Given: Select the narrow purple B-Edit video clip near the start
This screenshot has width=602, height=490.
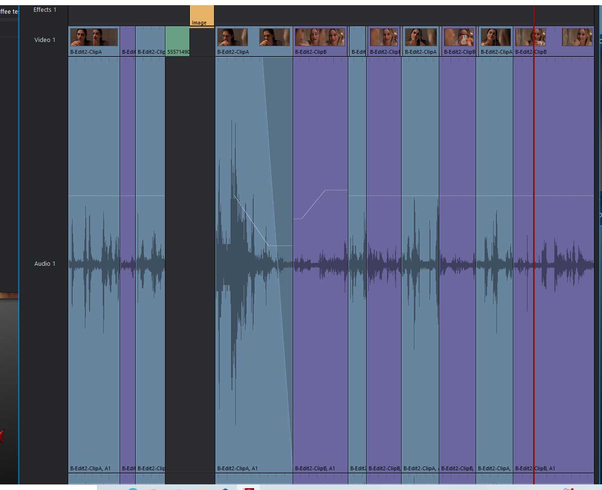Looking at the screenshot, I should [x=128, y=41].
